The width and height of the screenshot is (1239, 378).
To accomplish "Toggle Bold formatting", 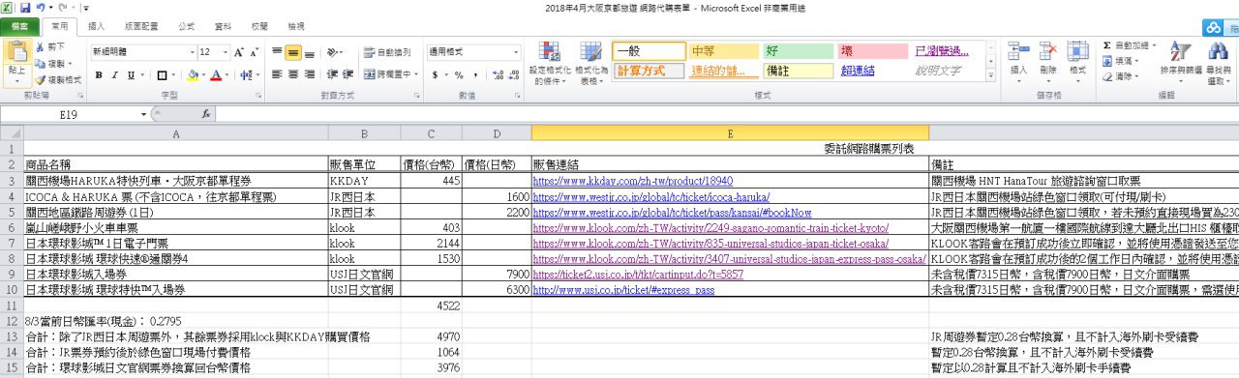I will tap(99, 74).
